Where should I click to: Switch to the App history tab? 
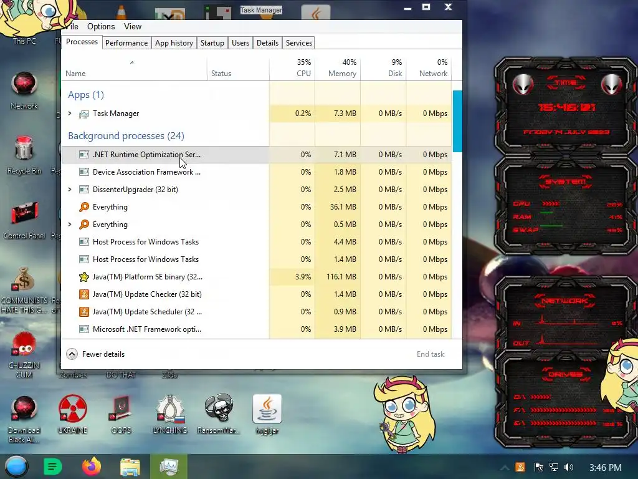coord(174,43)
